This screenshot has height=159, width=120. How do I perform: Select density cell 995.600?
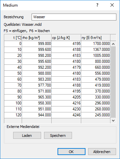37,61
